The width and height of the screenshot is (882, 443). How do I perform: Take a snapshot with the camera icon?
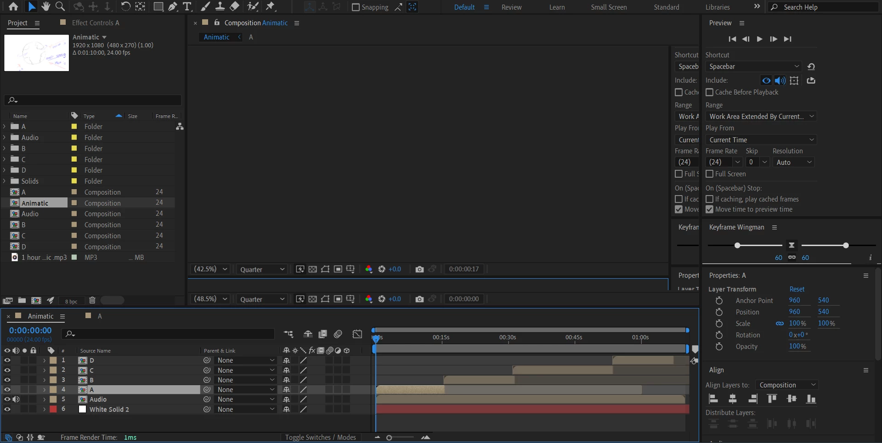[419, 269]
